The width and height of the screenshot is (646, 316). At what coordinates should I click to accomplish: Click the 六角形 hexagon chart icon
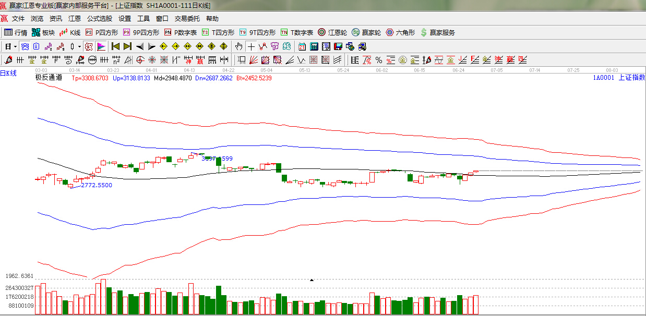coord(400,32)
